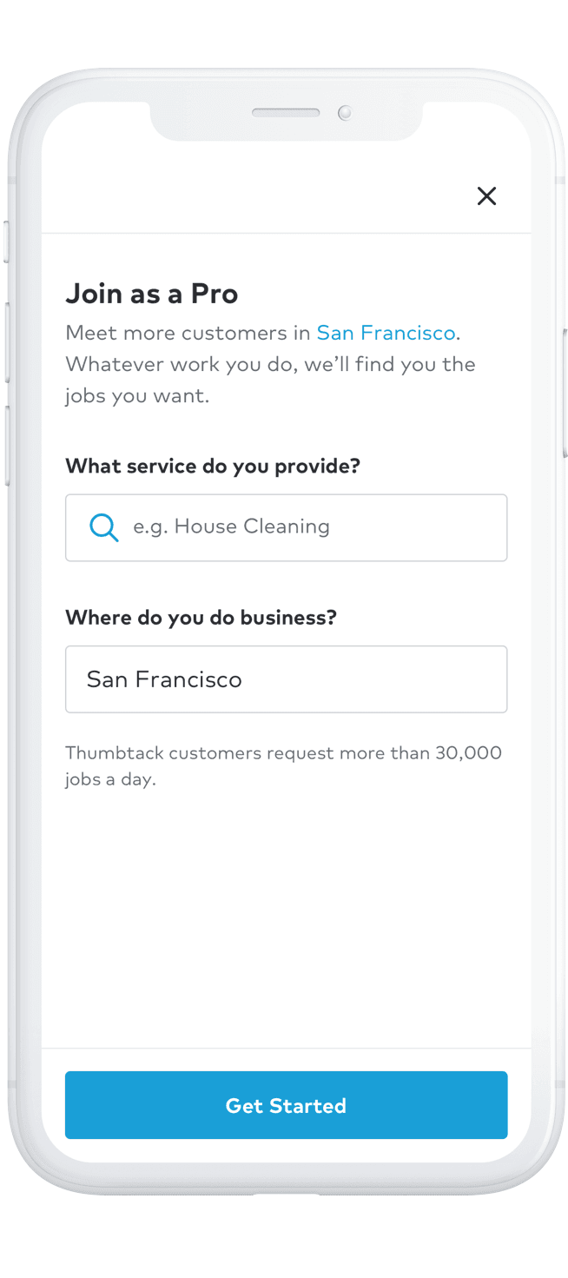Click the Thumbtack customers 30,000 jobs note
Viewport: 568px width, 1278px height.
pyautogui.click(x=283, y=753)
